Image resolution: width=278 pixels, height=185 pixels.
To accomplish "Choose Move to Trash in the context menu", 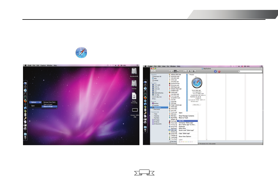I will pyautogui.click(x=183, y=118).
